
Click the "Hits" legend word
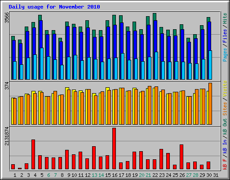pos(225,18)
